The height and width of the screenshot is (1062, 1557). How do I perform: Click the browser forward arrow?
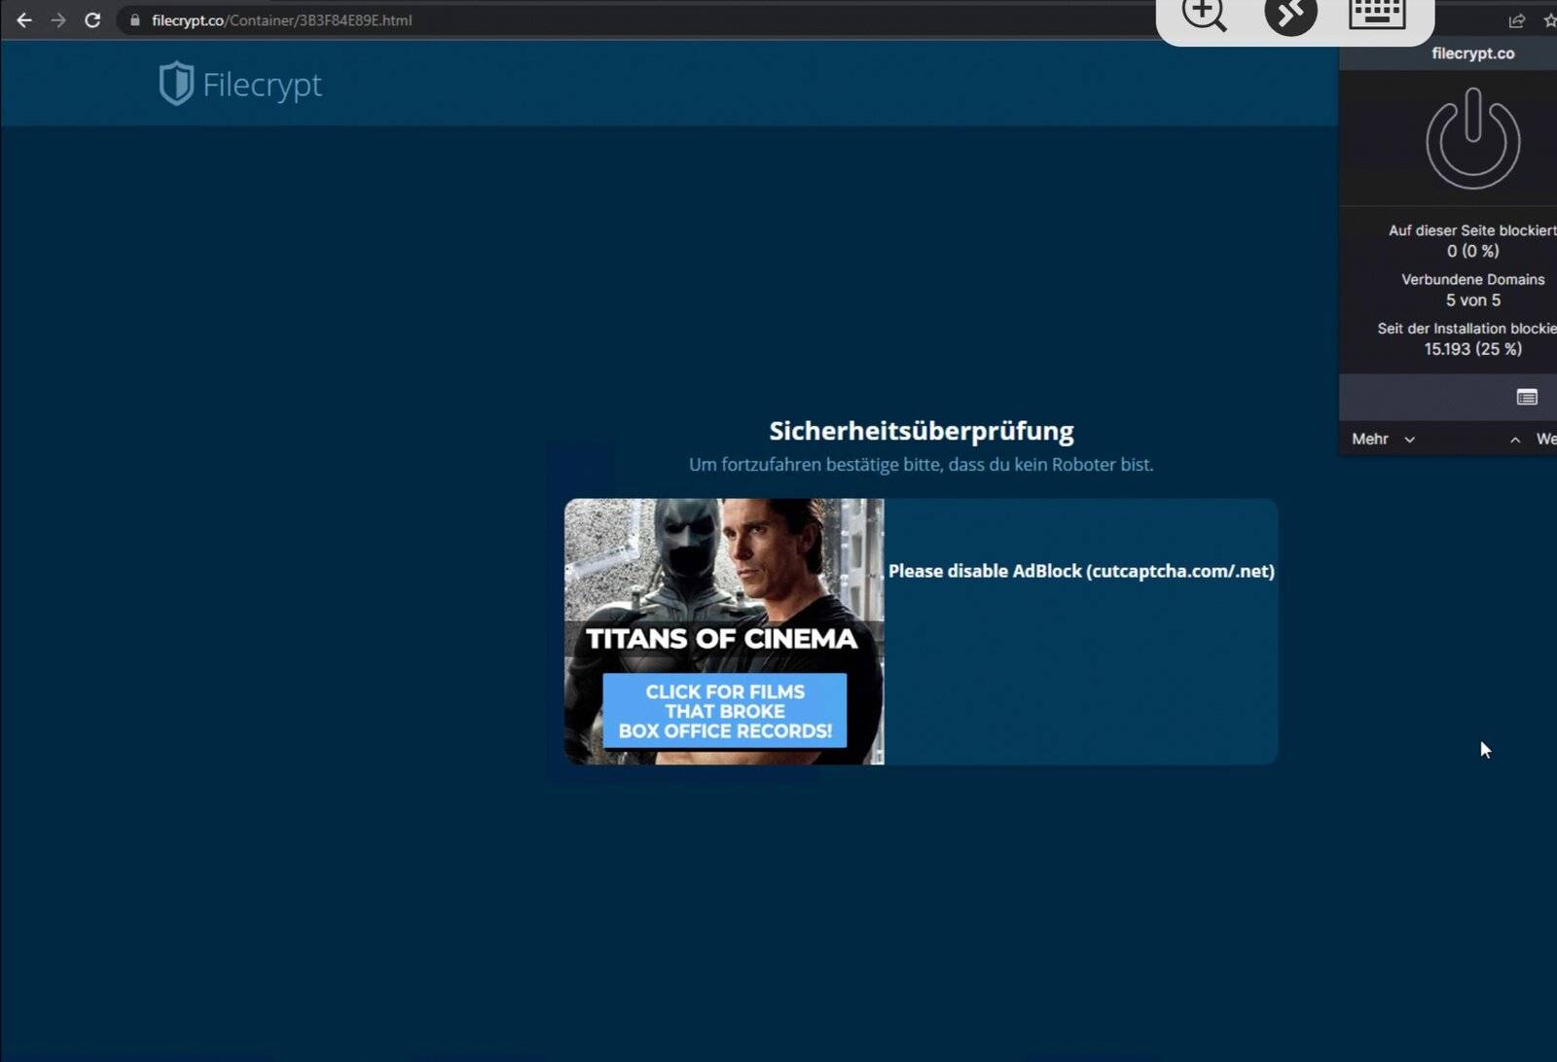tap(58, 20)
